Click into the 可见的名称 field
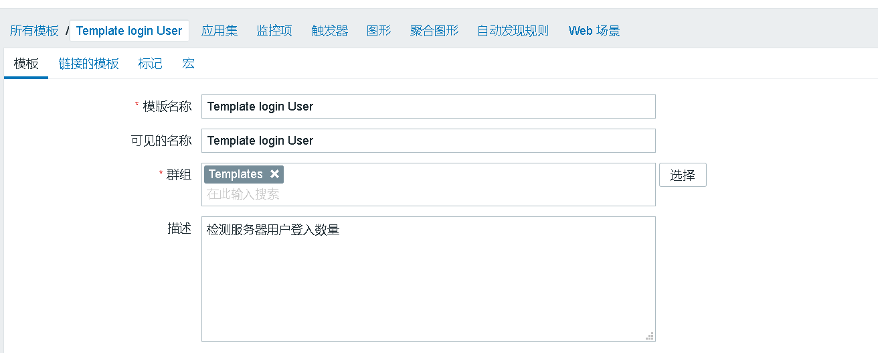Viewport: 878px width, 353px height. tap(428, 141)
